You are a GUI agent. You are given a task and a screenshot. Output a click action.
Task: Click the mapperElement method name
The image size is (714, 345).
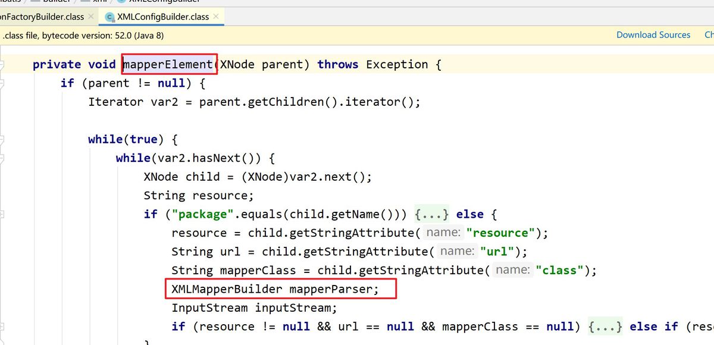click(x=168, y=64)
